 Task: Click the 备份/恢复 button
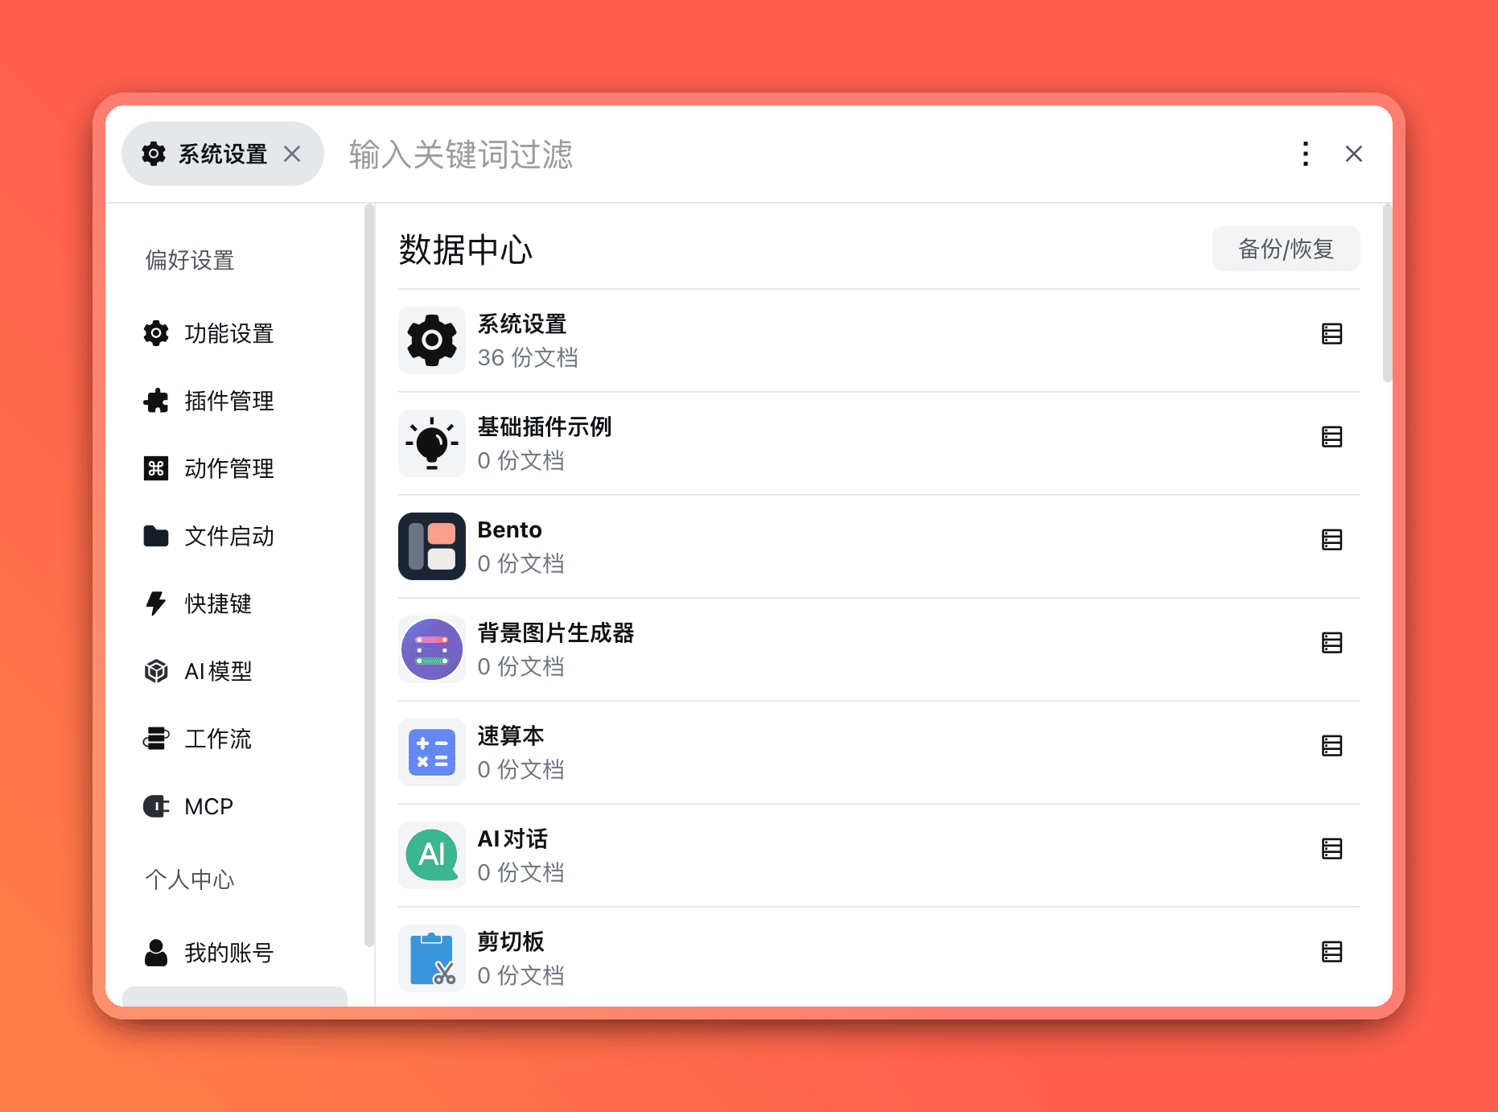1286,249
